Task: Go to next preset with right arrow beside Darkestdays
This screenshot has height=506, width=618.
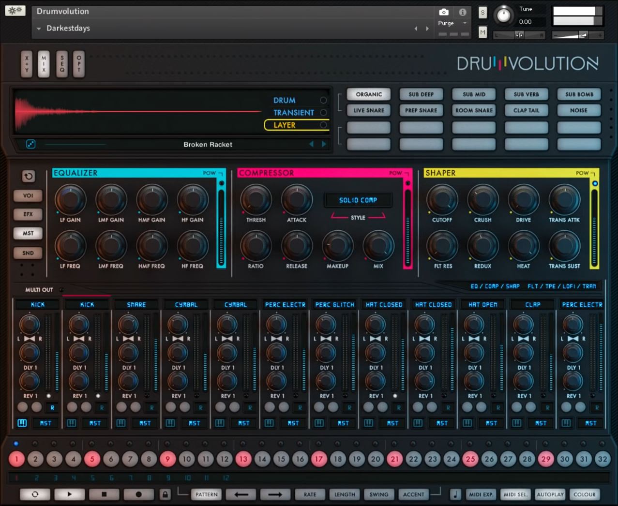Action: point(427,29)
